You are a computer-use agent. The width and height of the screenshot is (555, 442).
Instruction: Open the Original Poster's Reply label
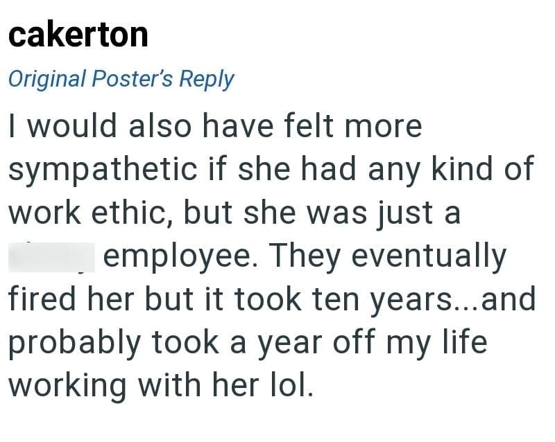pos(121,78)
